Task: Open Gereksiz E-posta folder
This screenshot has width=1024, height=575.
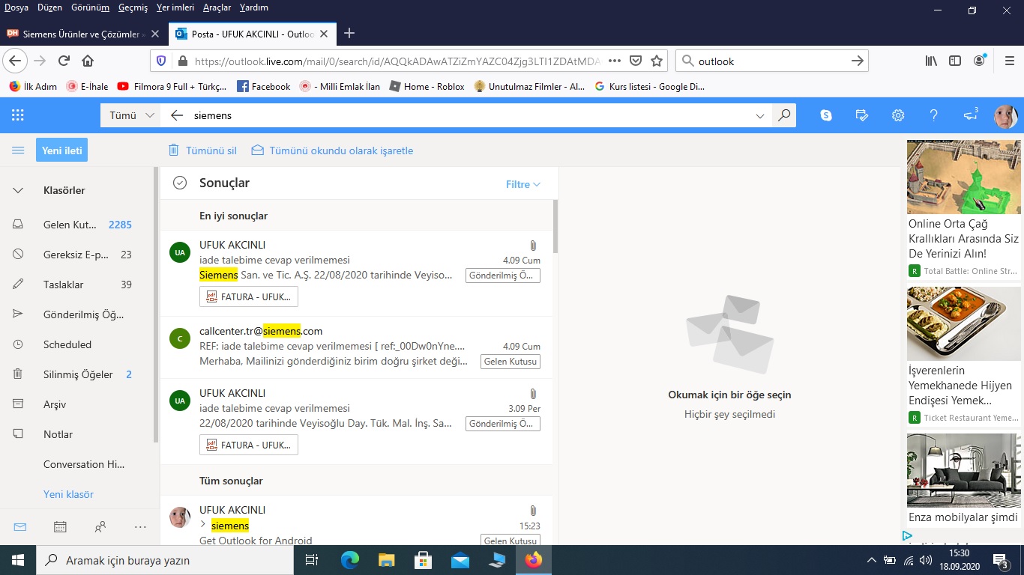Action: [78, 255]
